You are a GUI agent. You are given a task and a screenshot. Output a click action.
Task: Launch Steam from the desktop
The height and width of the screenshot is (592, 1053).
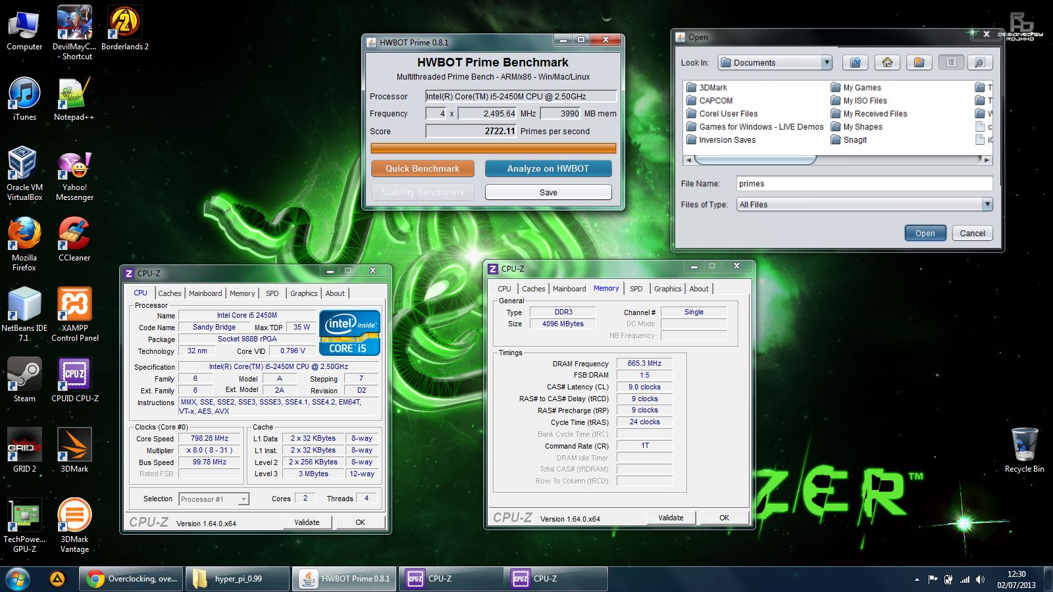(x=24, y=380)
